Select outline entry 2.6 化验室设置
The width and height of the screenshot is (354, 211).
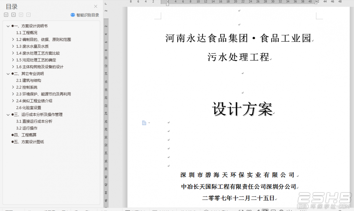tap(29, 108)
